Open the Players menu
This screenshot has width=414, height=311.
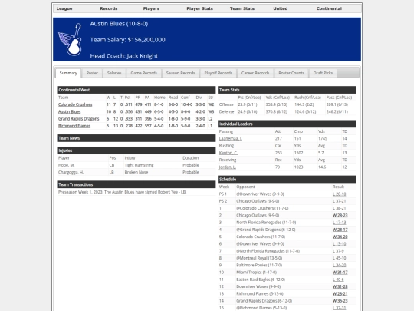151,8
